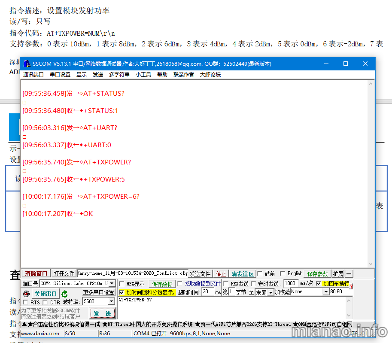
Task: Enable the English language checkbox
Action: 283,273
